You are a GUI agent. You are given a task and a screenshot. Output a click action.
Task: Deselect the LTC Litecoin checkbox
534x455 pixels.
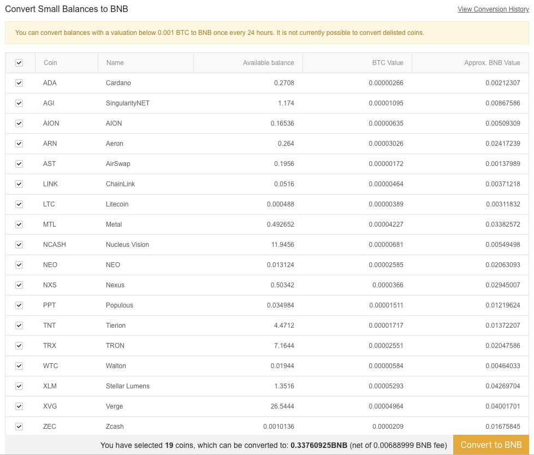pos(19,204)
